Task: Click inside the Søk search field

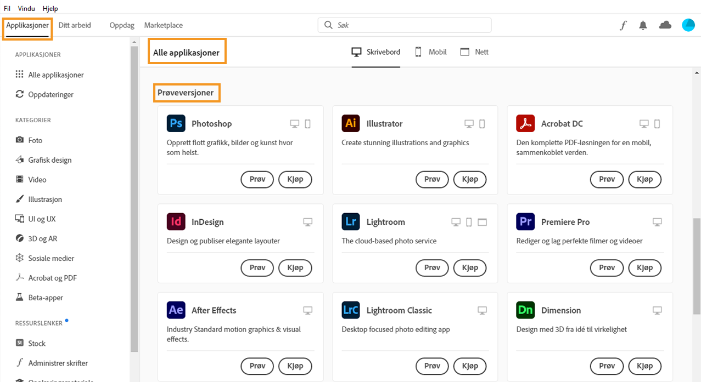Action: coord(404,25)
